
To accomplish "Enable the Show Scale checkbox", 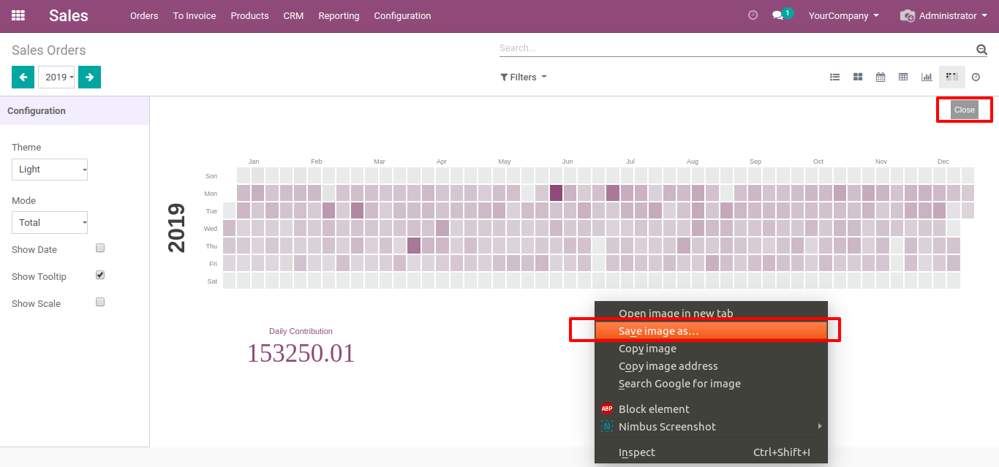I will click(x=100, y=303).
